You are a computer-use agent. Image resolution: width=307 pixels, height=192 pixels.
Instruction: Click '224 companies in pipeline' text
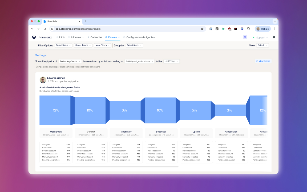point(64,81)
